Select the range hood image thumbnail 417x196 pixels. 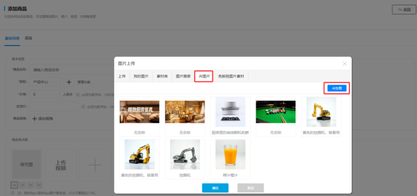[x=230, y=112]
